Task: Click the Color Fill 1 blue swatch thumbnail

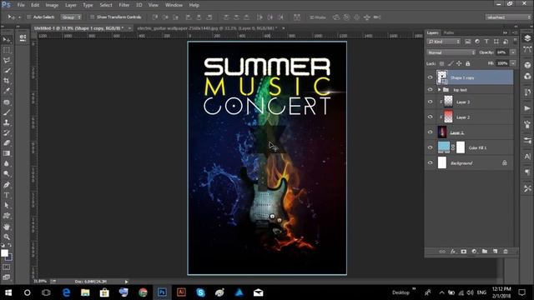Action: click(443, 147)
